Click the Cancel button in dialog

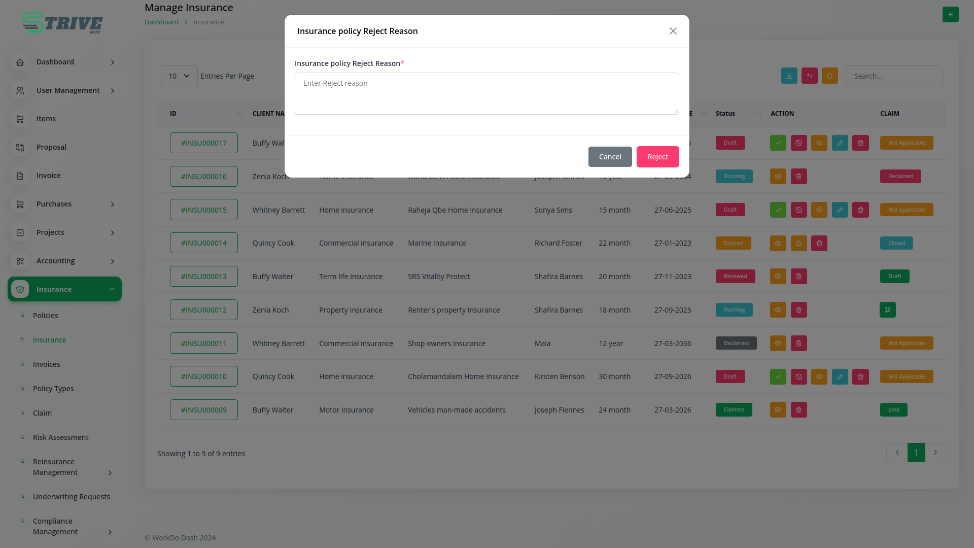point(610,157)
